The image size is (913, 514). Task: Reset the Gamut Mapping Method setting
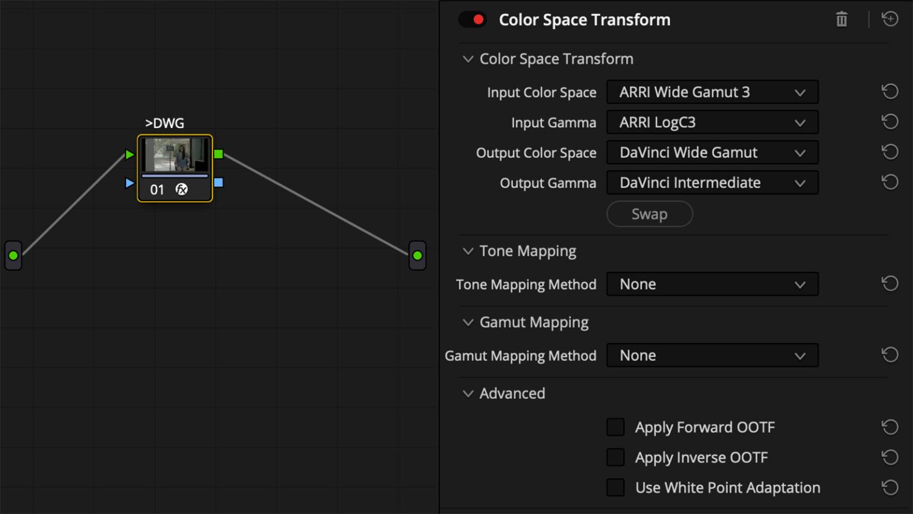coord(890,355)
